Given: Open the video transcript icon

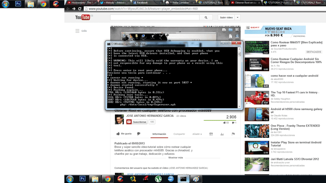Looking at the screenshot, I should [x=211, y=134].
